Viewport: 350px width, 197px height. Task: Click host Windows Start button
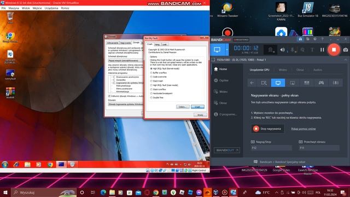pos(5,193)
